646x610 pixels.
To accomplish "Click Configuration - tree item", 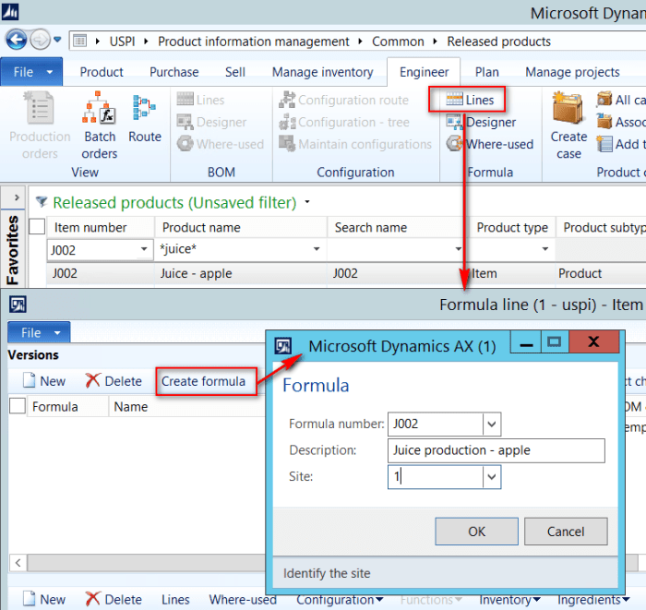I will tap(344, 122).
